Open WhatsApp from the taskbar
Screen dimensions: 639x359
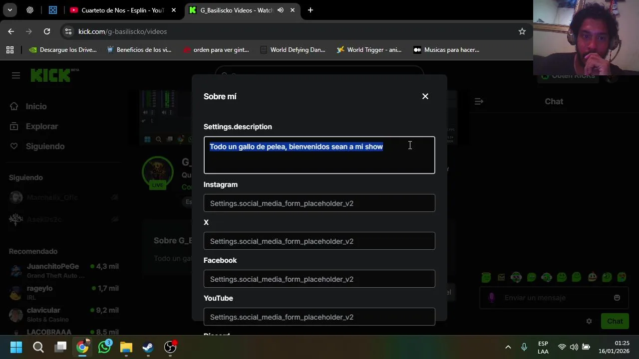click(104, 347)
